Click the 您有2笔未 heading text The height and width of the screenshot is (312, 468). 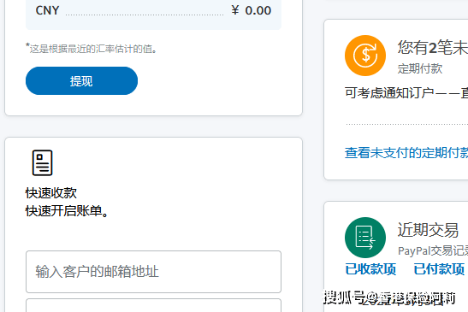433,48
